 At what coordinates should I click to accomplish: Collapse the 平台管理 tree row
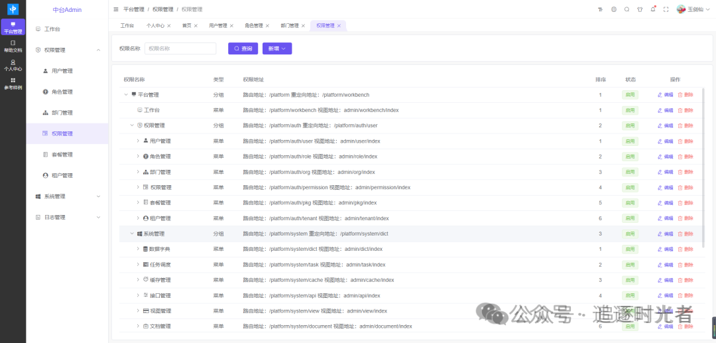(126, 95)
